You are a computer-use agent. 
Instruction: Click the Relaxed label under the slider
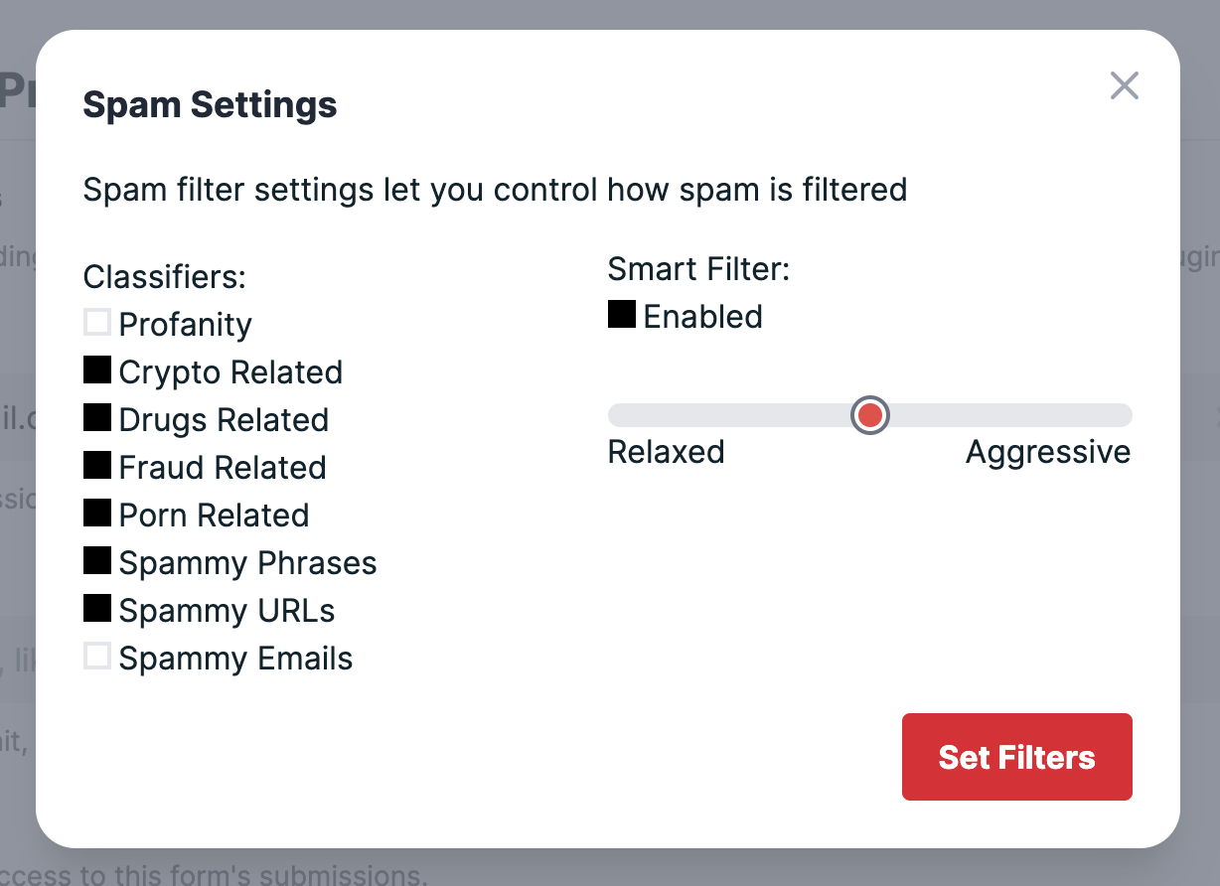pyautogui.click(x=666, y=452)
